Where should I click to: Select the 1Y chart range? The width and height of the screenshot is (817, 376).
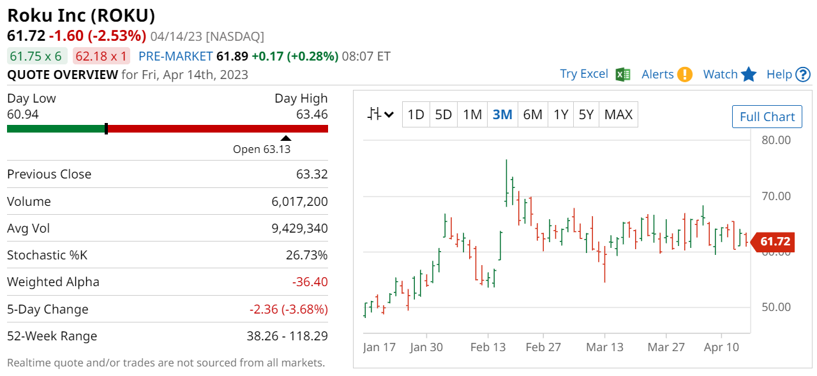pos(560,115)
